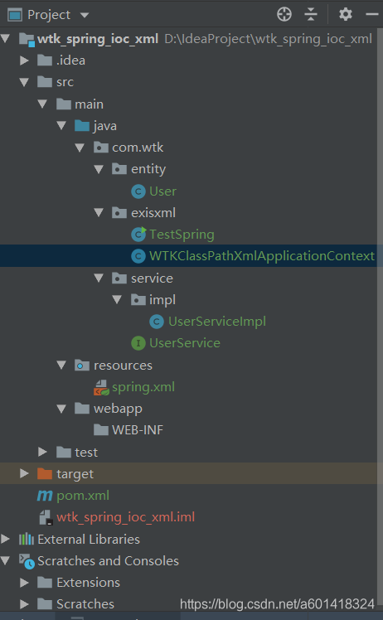Click the impl package icon
The height and width of the screenshot is (620, 383).
click(138, 300)
